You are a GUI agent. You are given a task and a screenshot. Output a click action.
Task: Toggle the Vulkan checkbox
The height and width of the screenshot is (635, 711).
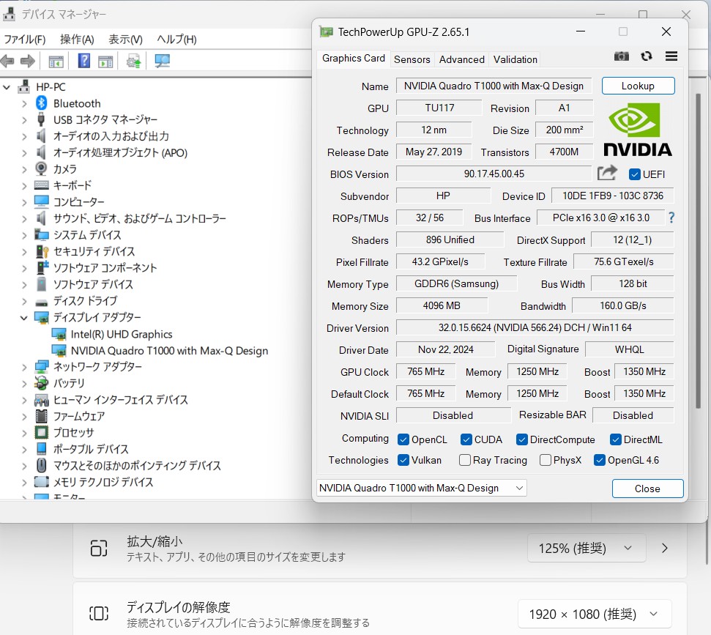point(403,460)
